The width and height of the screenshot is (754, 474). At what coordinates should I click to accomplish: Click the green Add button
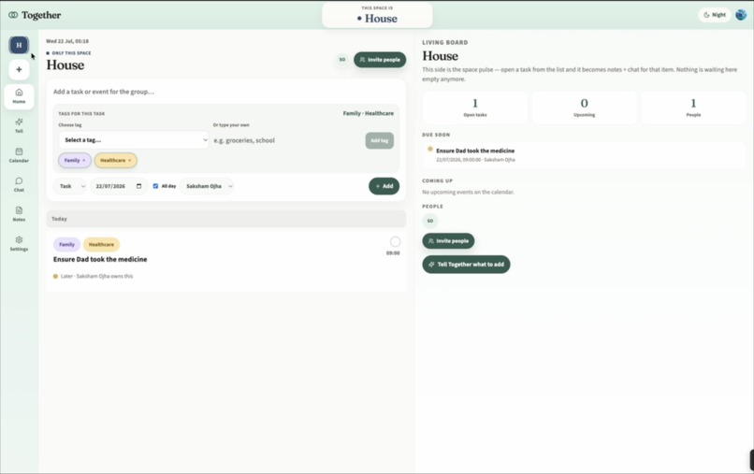384,186
